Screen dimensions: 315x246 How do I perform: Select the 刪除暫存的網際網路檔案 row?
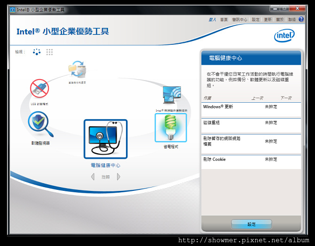pos(251,144)
